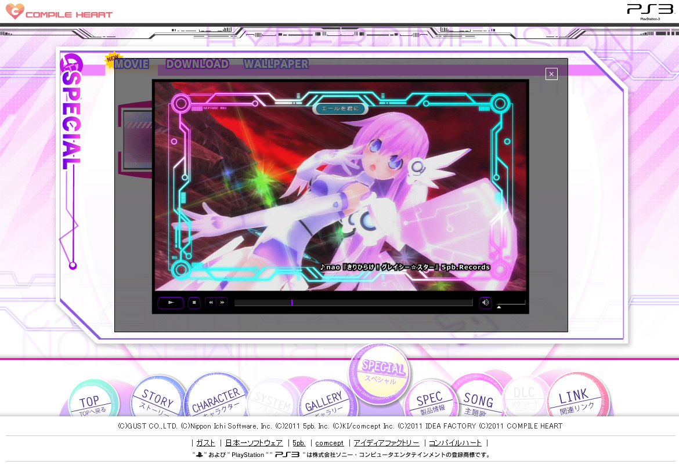Play the video in the movie player

pyautogui.click(x=171, y=303)
